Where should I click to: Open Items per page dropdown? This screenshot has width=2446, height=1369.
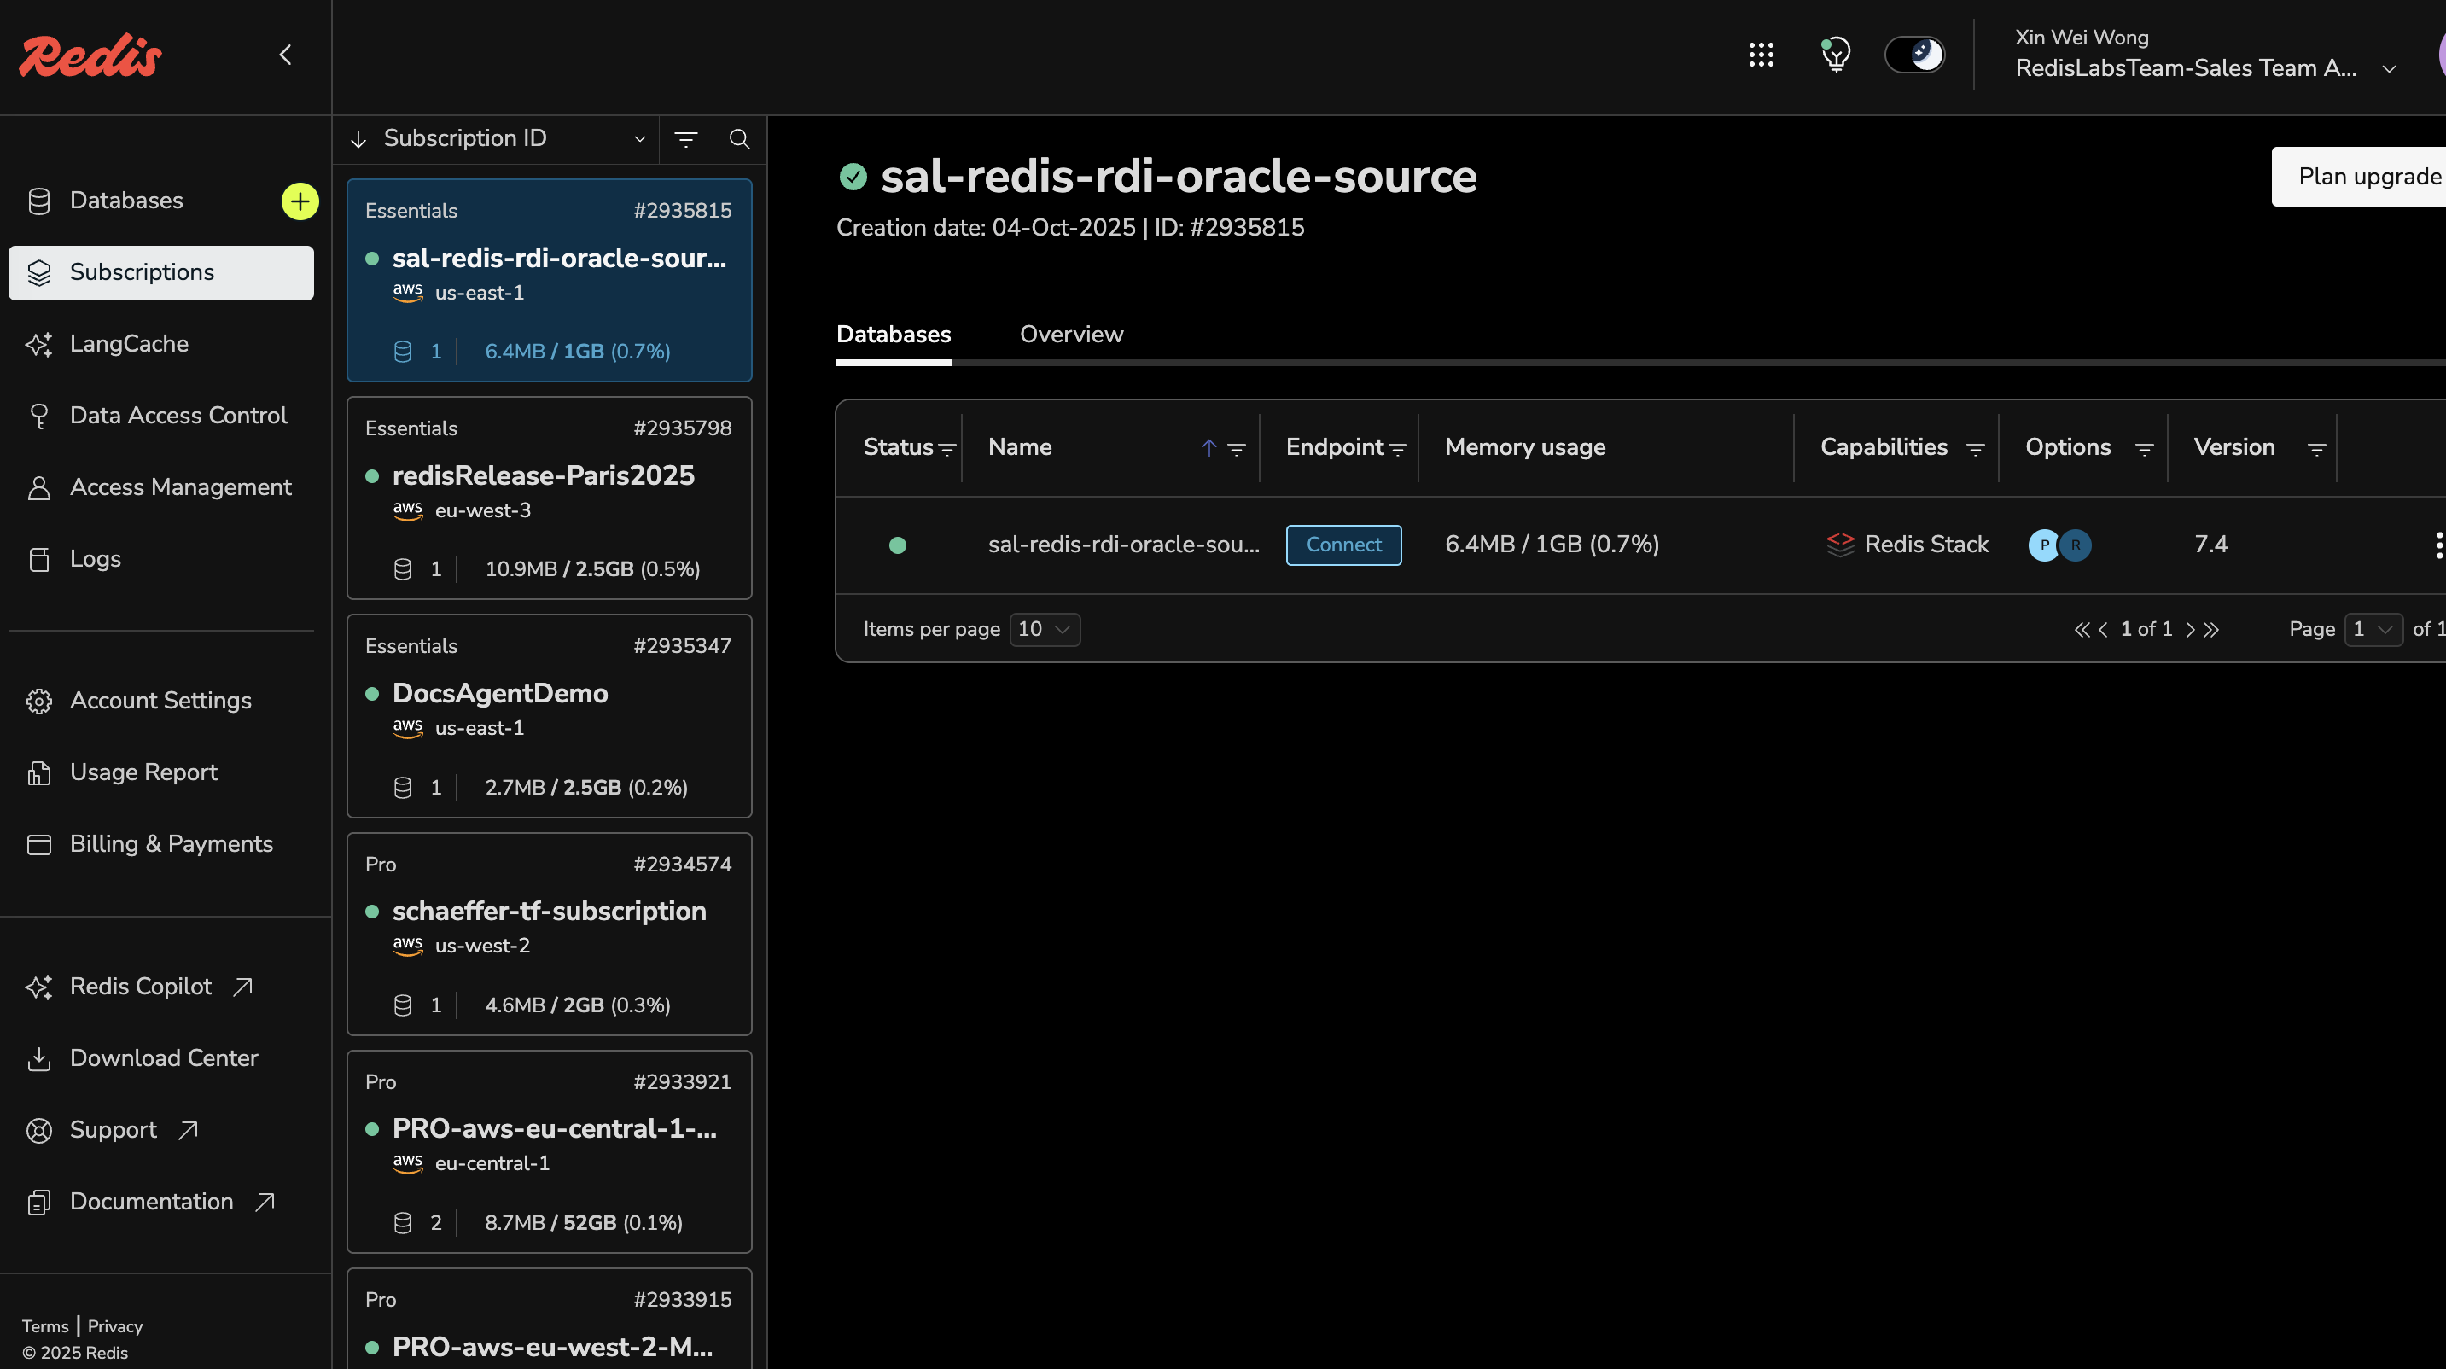pos(1045,629)
